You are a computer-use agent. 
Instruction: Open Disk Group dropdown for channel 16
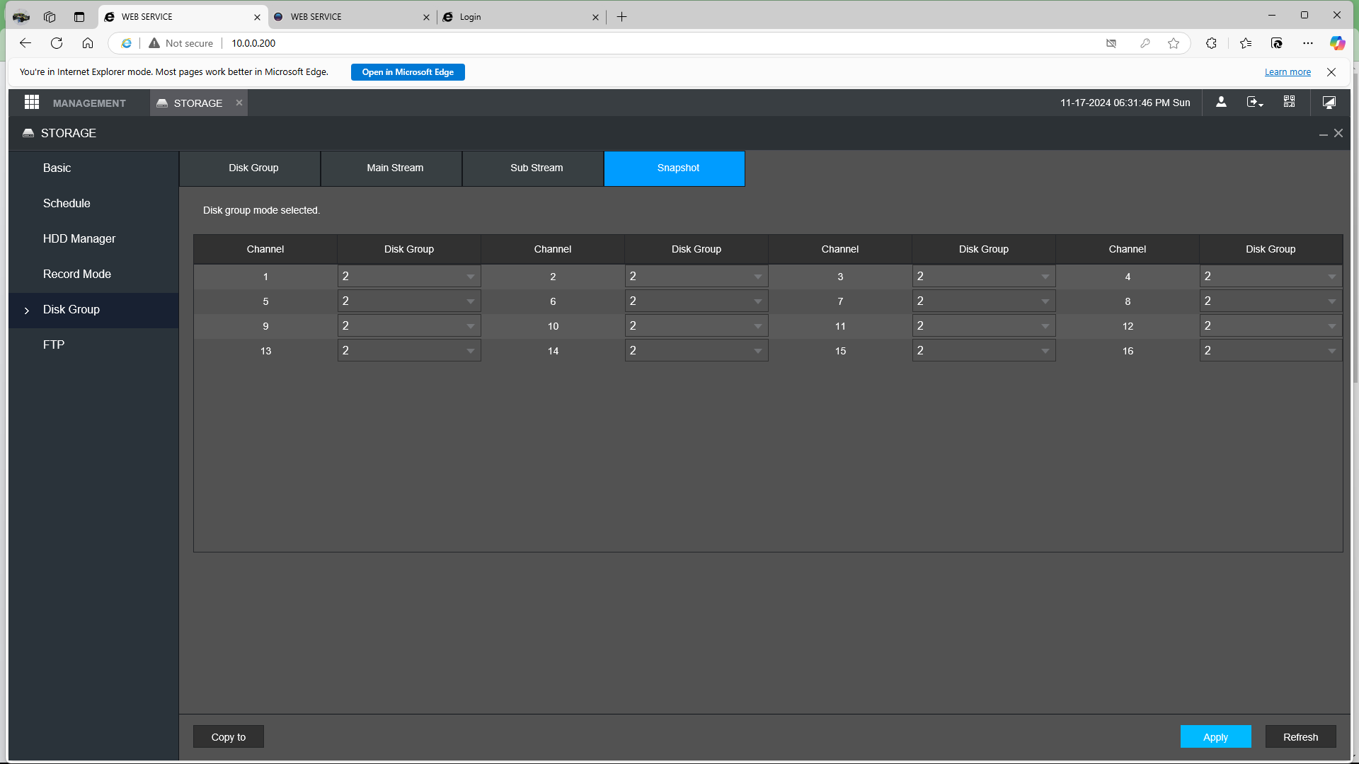tap(1271, 351)
